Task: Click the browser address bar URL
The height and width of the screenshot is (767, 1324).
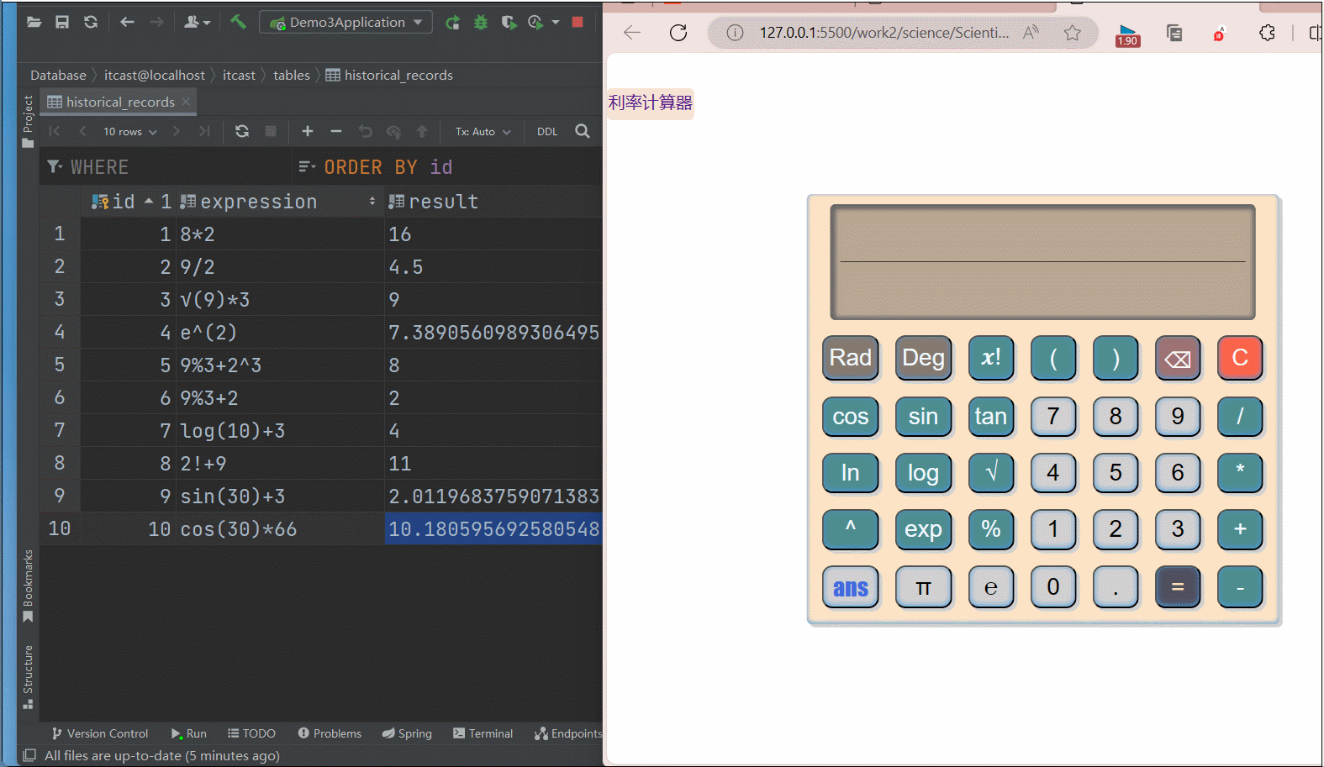Action: click(883, 33)
